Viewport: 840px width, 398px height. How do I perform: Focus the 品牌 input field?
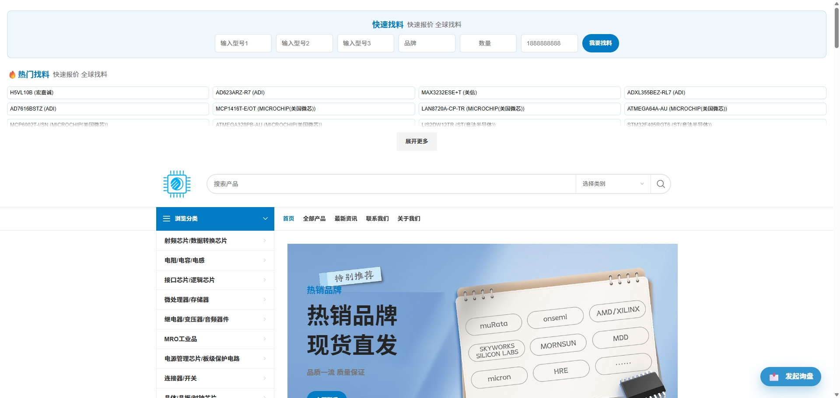tap(427, 43)
